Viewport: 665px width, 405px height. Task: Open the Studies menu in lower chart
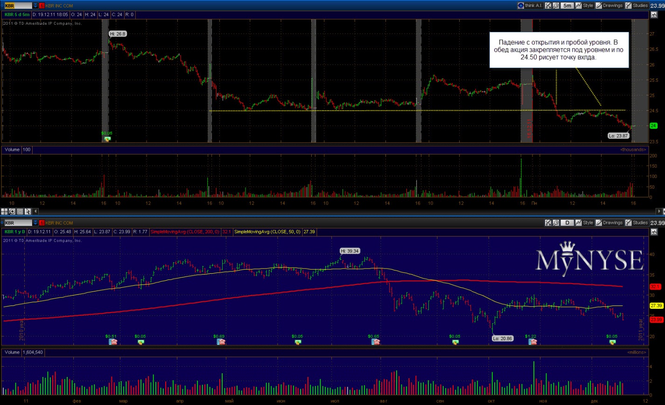pyautogui.click(x=637, y=223)
